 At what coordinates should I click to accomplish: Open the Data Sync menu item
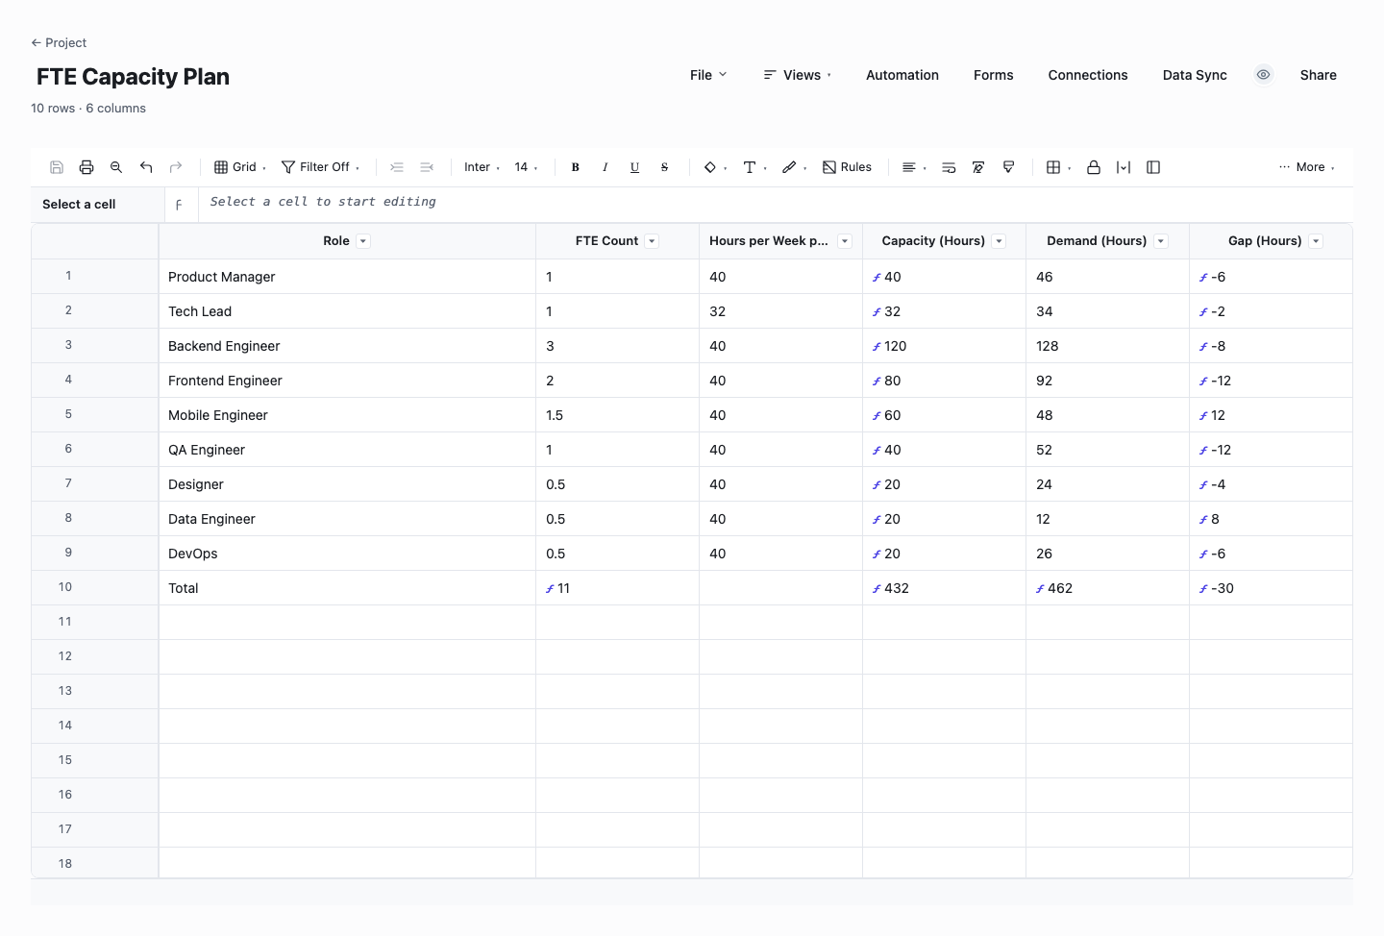[1195, 75]
